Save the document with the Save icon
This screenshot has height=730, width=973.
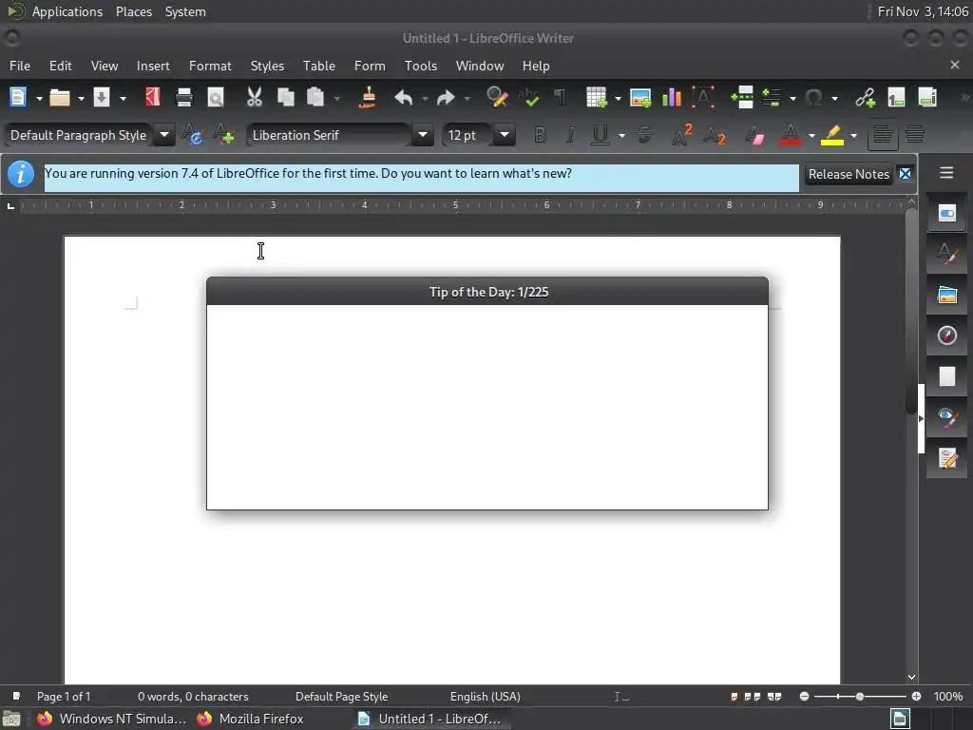(x=101, y=98)
